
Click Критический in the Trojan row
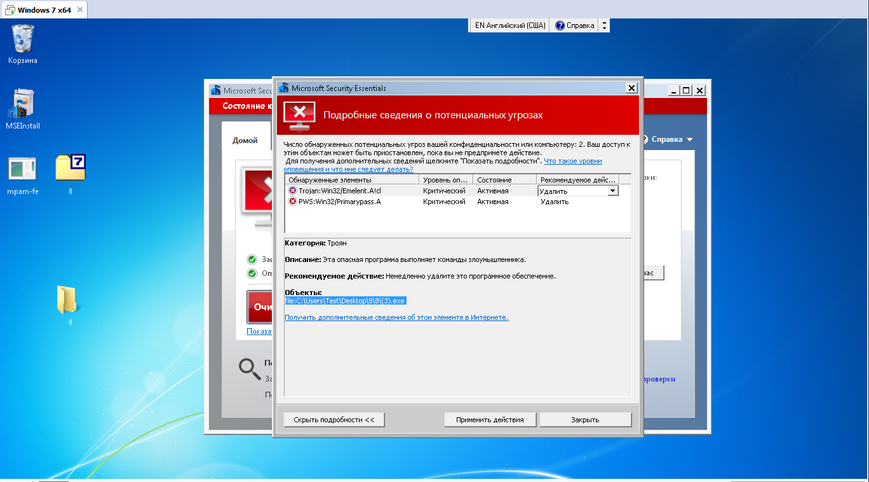(444, 191)
